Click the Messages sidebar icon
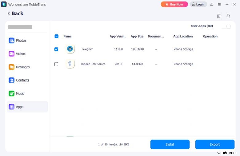240x156 pixels. [11, 67]
